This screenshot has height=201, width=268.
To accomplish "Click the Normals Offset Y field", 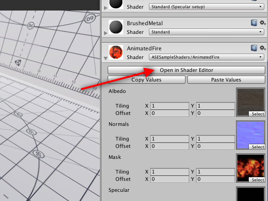I will pos(215,146).
